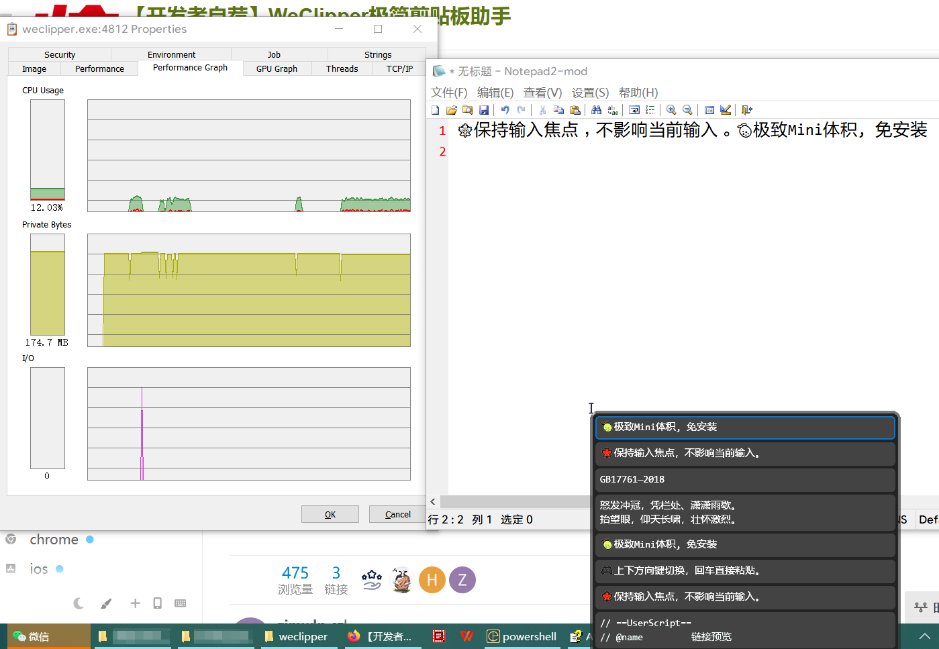The image size is (939, 649).
Task: Click the Browse files icon in Notepad2
Action: (x=468, y=110)
